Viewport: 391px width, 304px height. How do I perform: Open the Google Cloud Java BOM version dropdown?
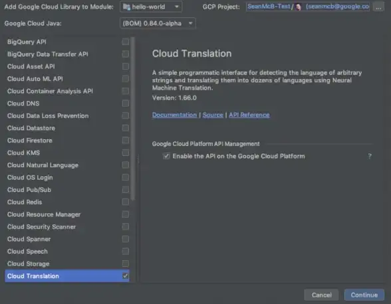pyautogui.click(x=158, y=23)
